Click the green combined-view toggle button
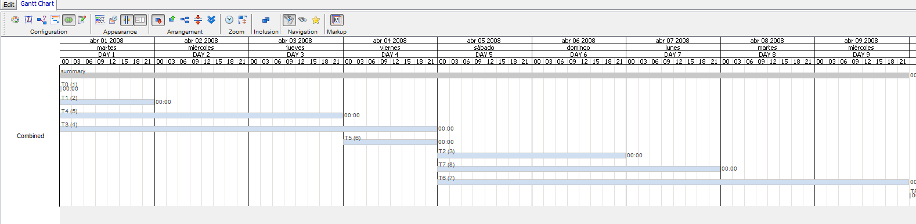916x224 pixels. coord(68,20)
